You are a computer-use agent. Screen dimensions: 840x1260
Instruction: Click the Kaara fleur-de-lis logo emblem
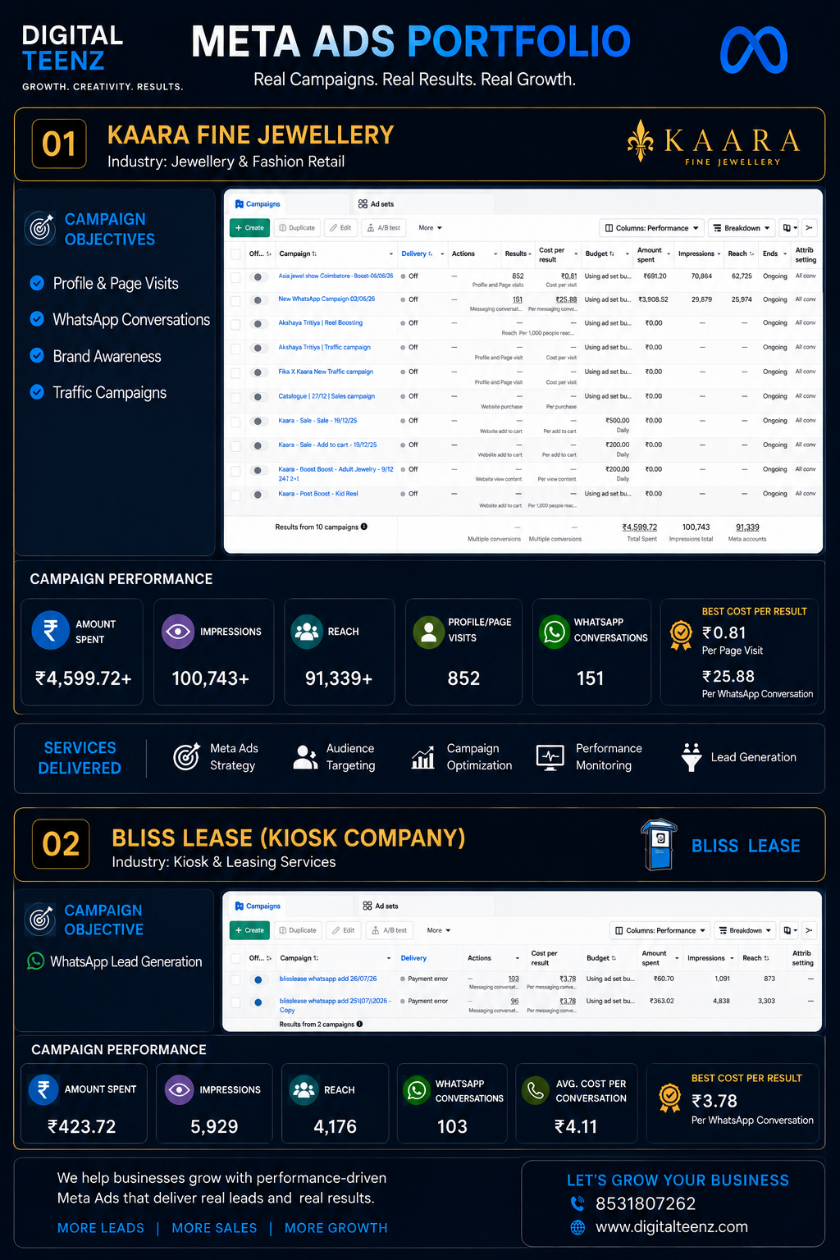point(641,140)
